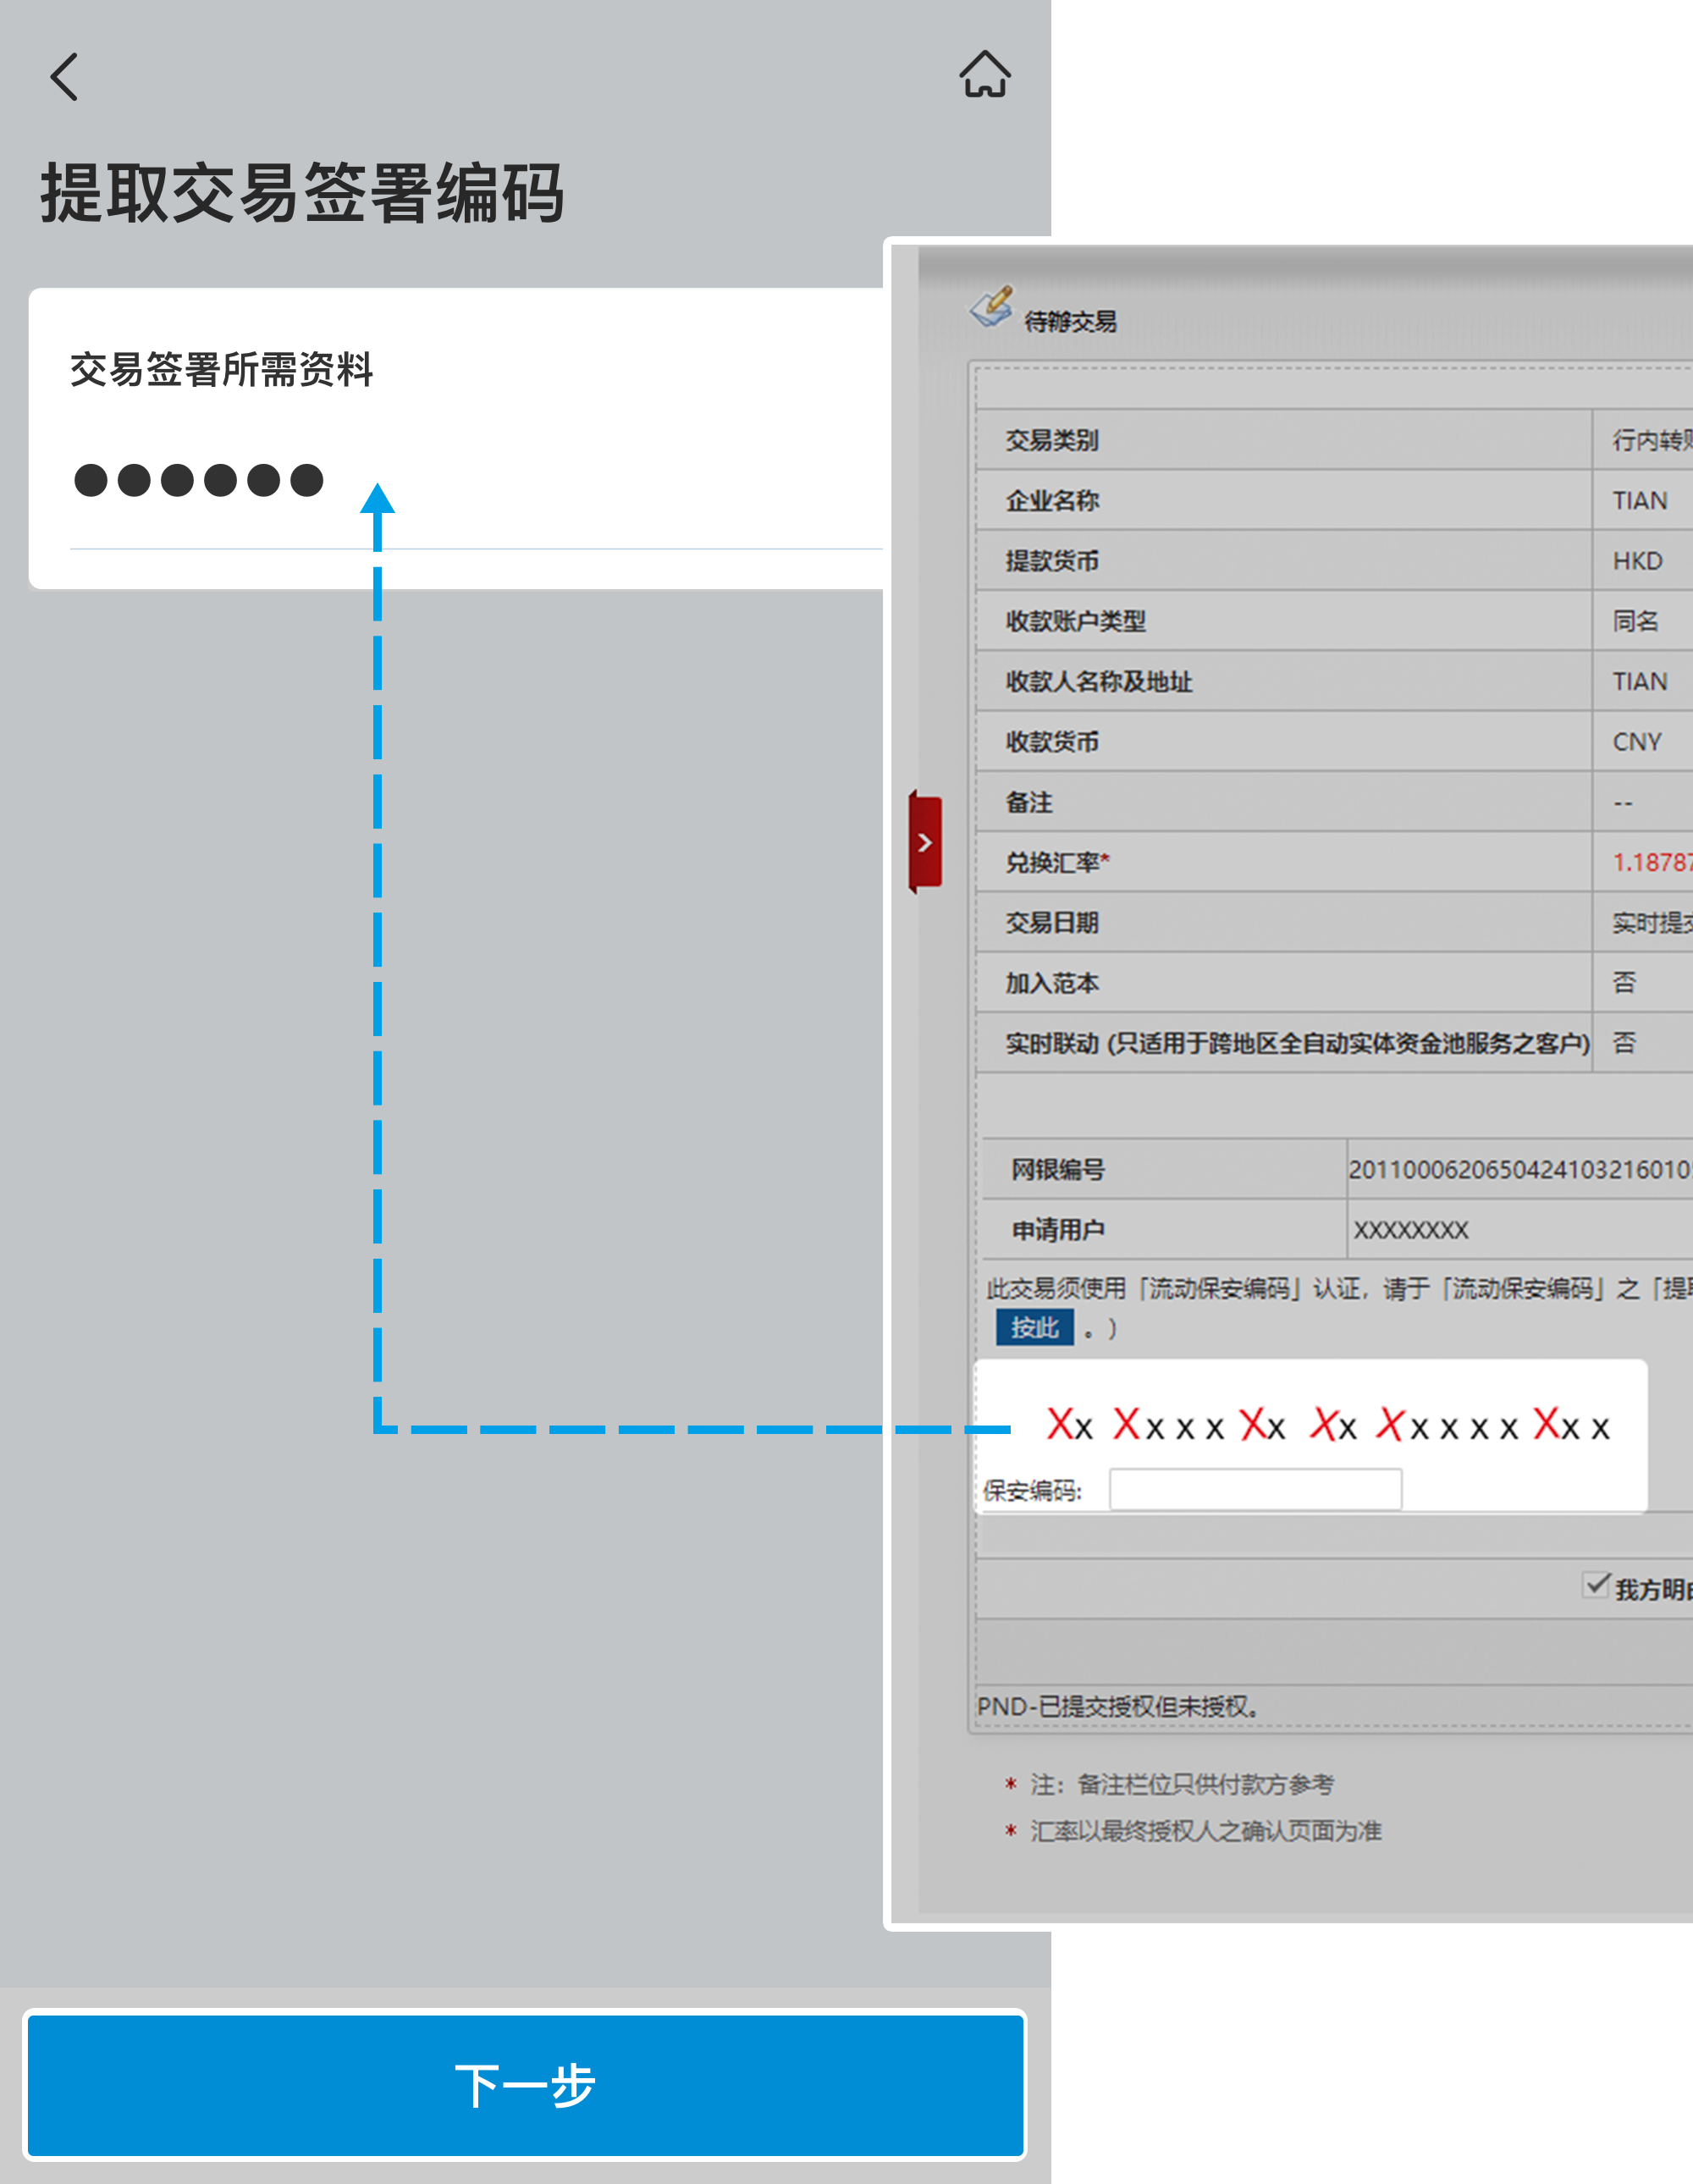Expand the red side panel arrow
This screenshot has height=2184, width=1693.
point(925,843)
